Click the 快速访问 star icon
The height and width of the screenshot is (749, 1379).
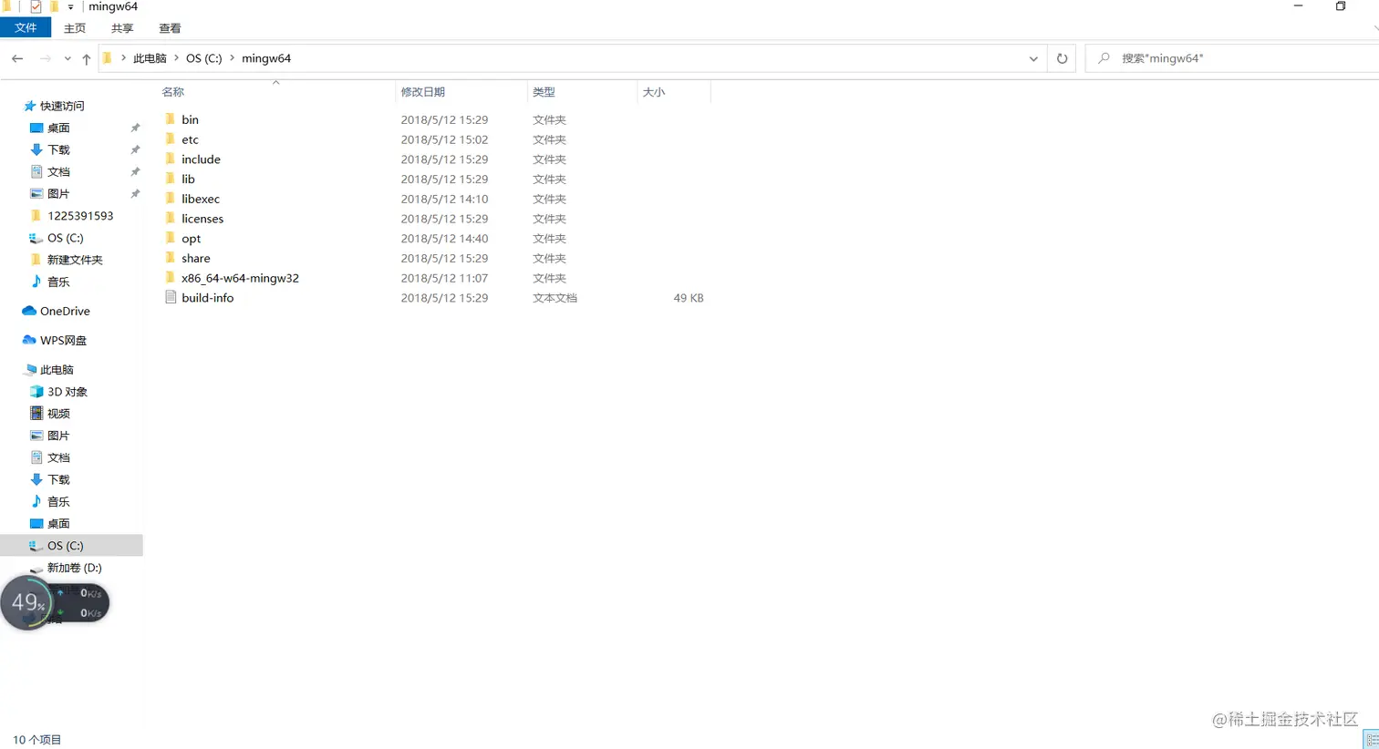pos(29,106)
